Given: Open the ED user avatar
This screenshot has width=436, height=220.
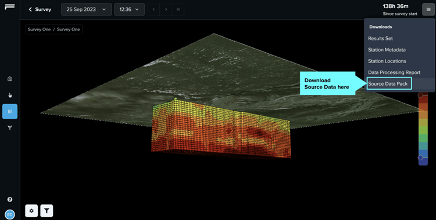Looking at the screenshot, I should pyautogui.click(x=10, y=214).
